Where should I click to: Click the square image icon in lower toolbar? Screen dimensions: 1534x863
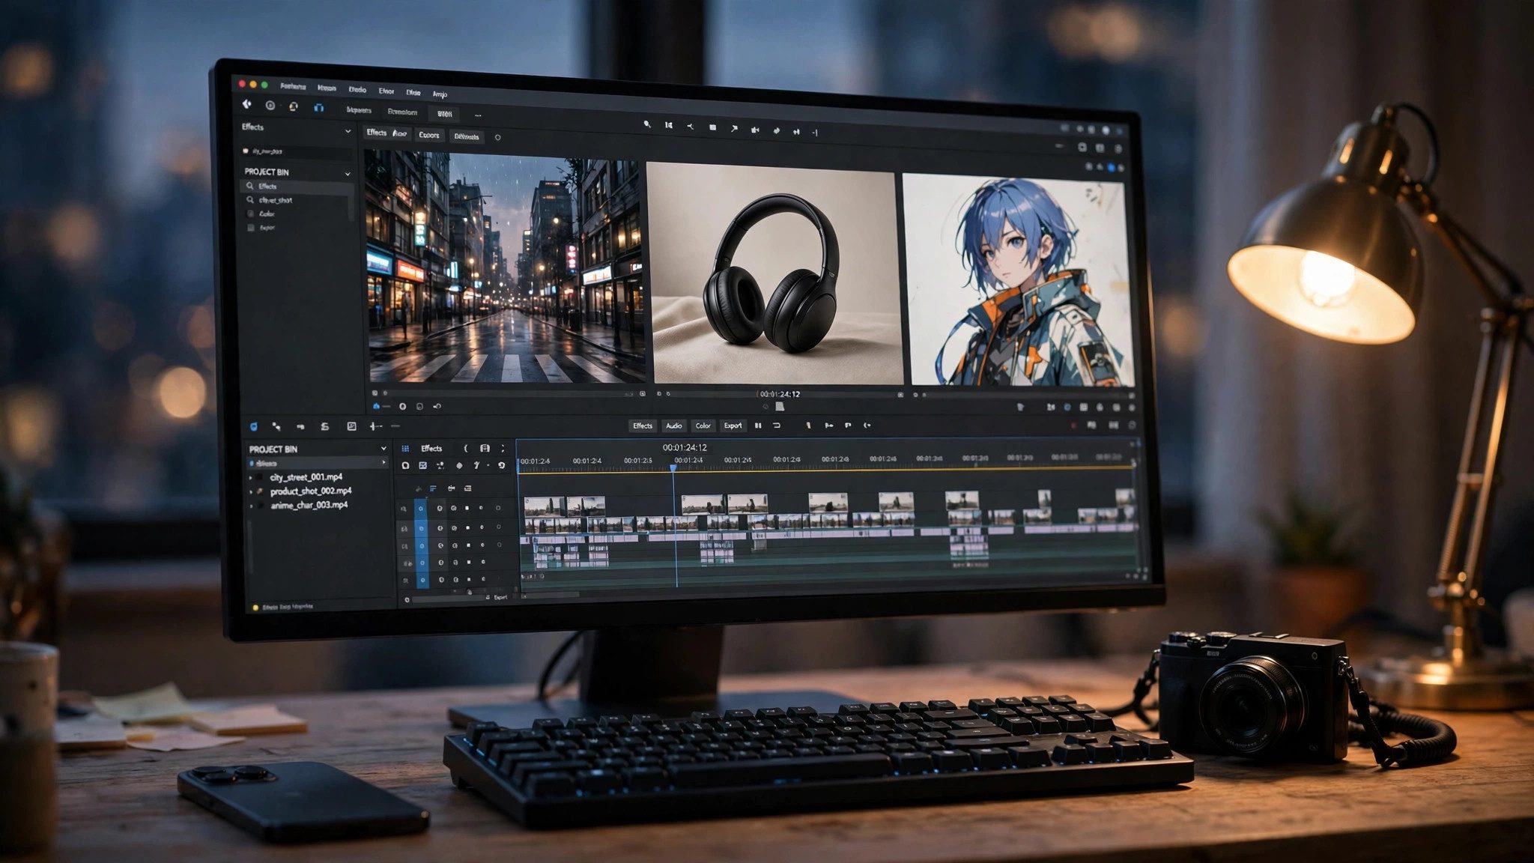click(x=351, y=426)
